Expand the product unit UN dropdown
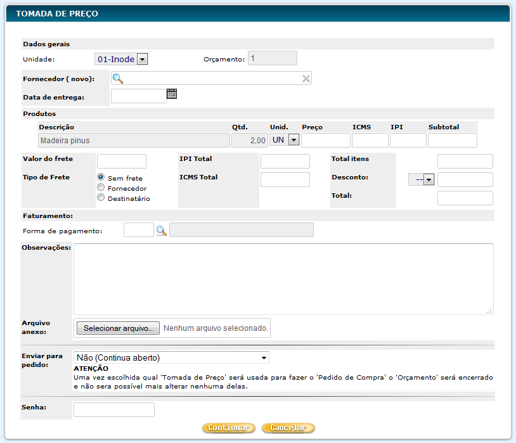The image size is (516, 443). click(x=285, y=140)
